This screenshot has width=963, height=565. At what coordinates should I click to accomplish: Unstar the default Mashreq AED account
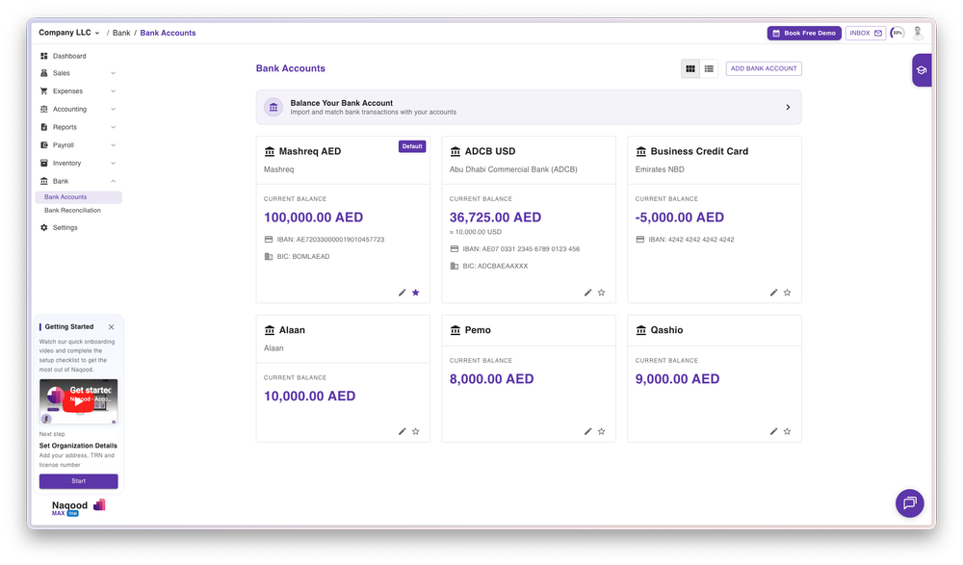[415, 293]
